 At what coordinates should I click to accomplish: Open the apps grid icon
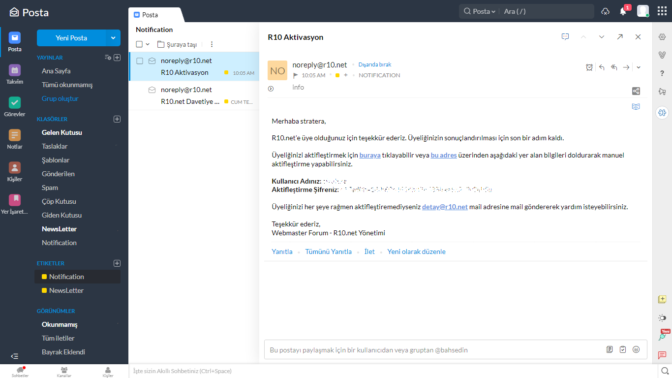pos(662,11)
